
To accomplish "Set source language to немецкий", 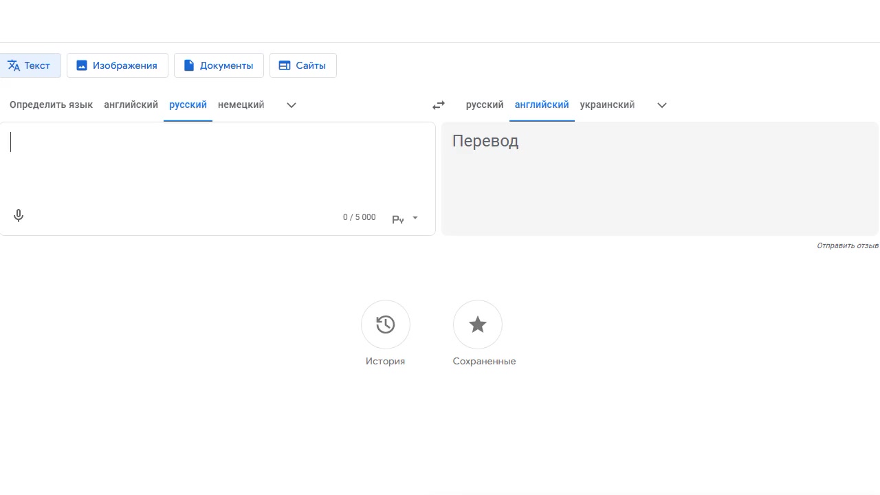I will point(241,105).
